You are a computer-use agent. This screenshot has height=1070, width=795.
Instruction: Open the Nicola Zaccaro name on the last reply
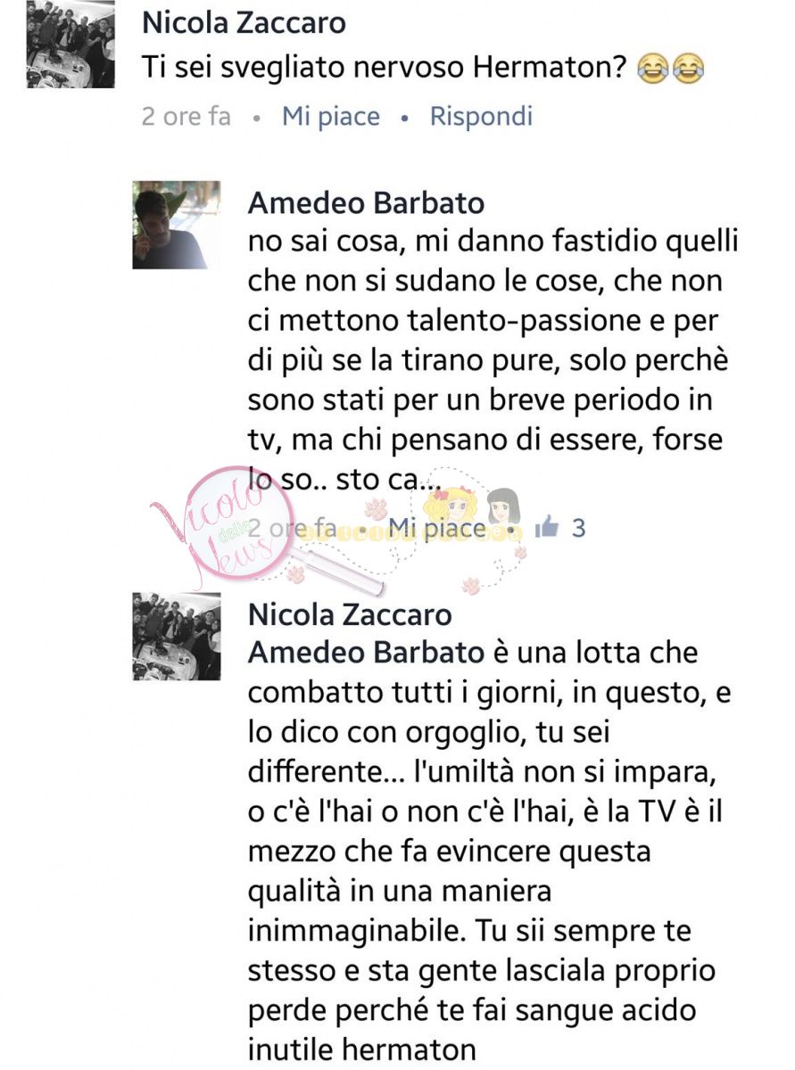click(350, 614)
